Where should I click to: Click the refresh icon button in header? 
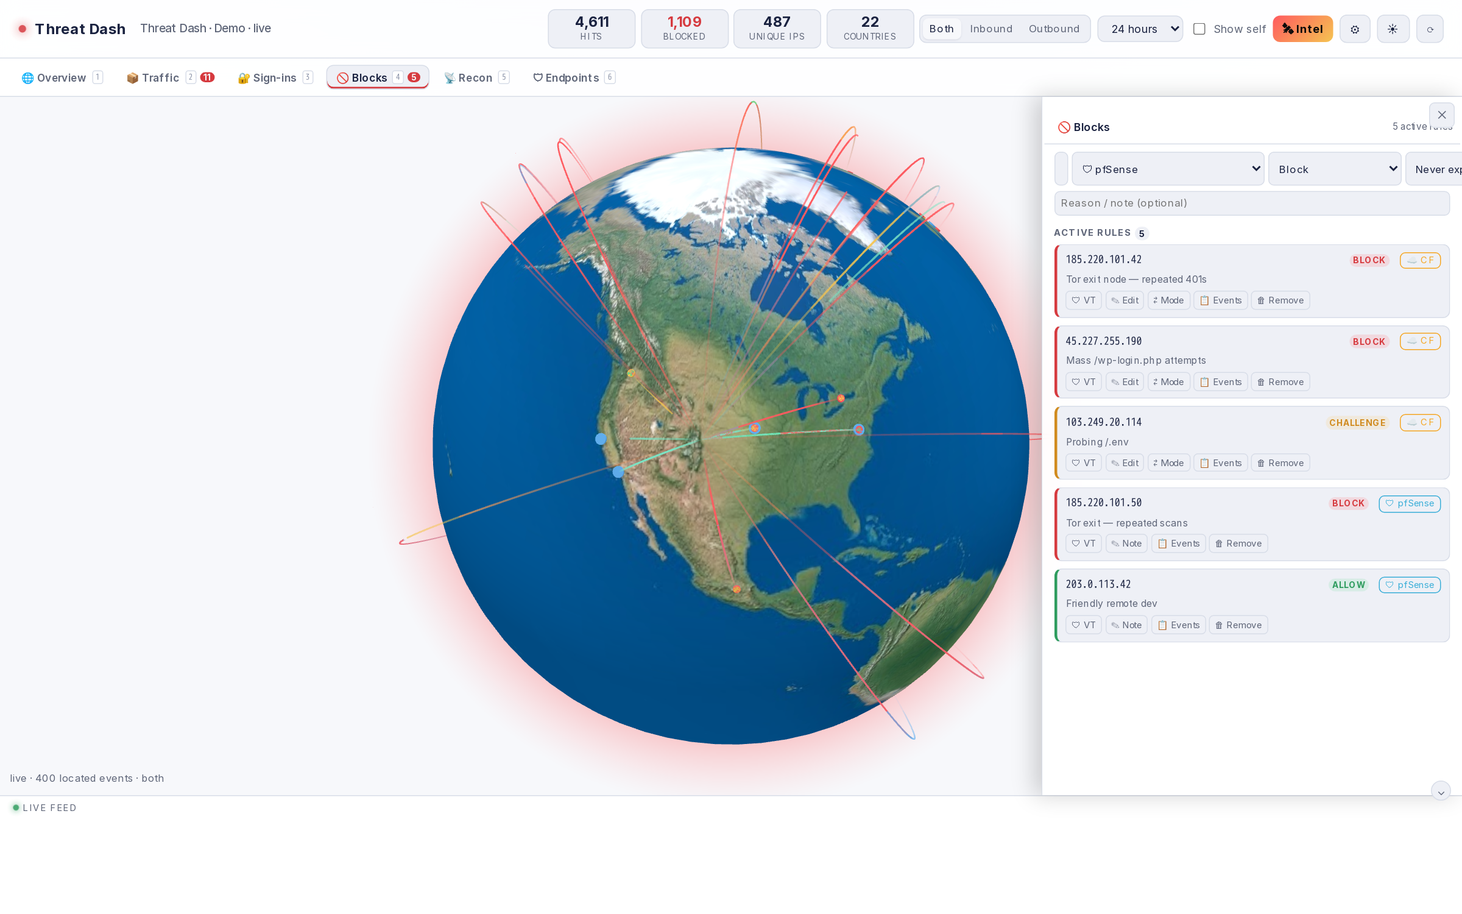point(1430,29)
